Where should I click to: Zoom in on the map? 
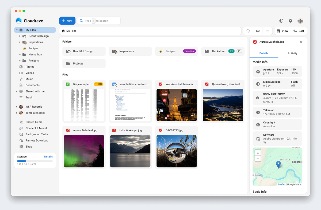(x=258, y=153)
